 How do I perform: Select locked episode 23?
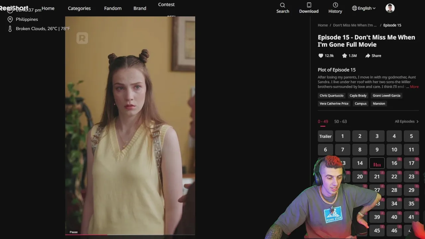click(x=411, y=177)
